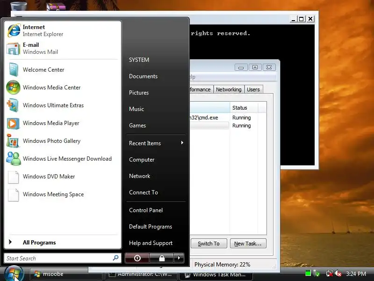Open Windows Meeting Space

(x=63, y=194)
